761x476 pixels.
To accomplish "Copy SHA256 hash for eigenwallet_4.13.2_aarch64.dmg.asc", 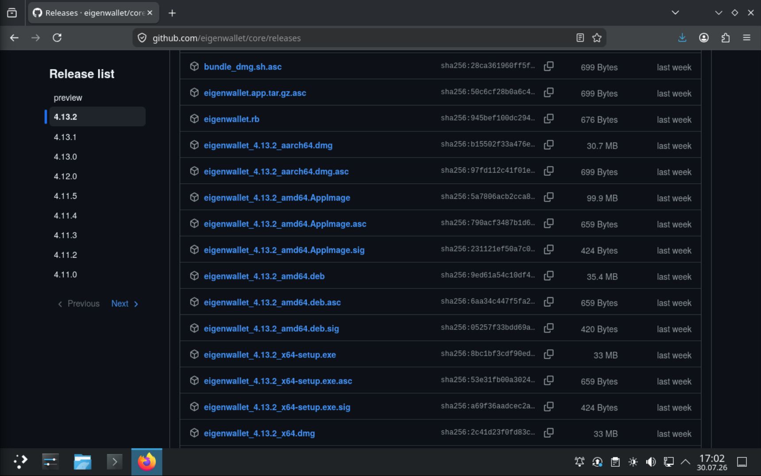I will click(549, 171).
